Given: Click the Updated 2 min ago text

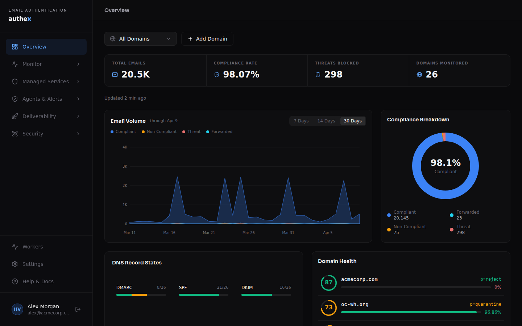Looking at the screenshot, I should click(125, 98).
